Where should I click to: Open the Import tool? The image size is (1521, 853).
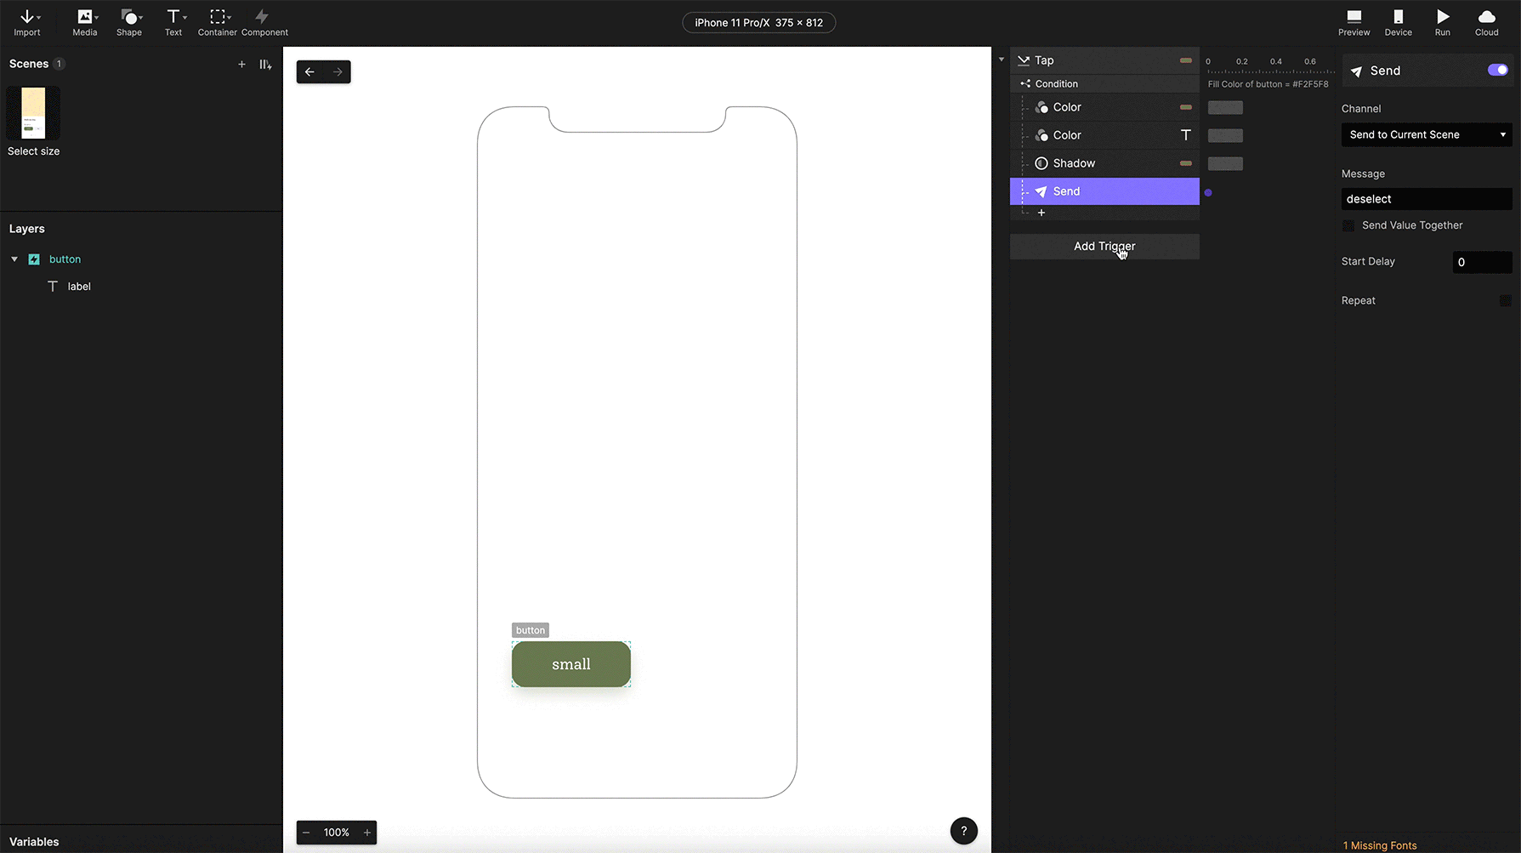click(x=27, y=23)
